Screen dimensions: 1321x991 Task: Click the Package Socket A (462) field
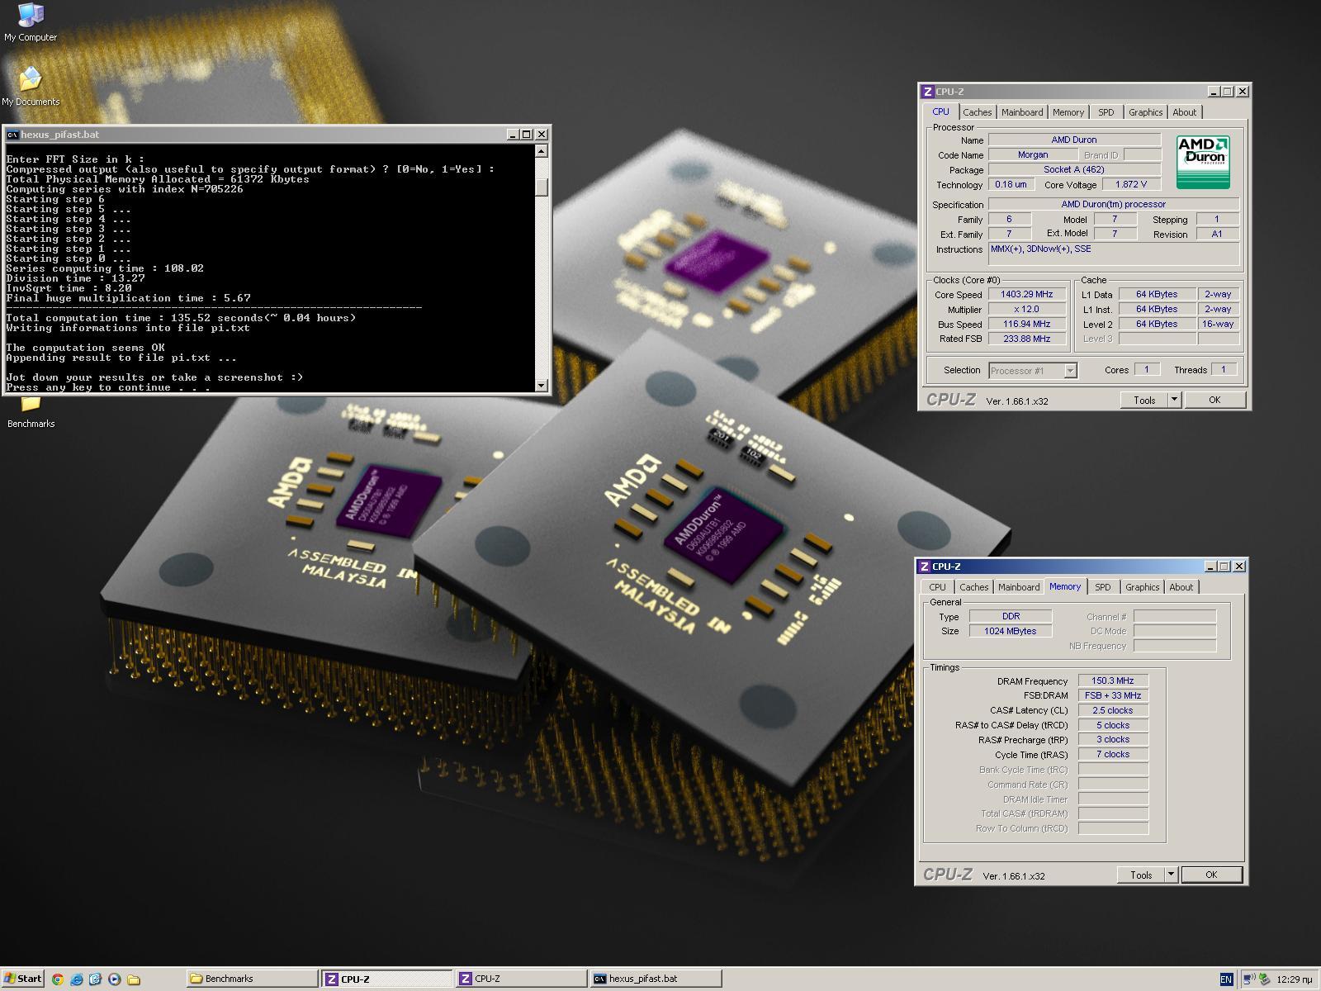(x=1074, y=169)
